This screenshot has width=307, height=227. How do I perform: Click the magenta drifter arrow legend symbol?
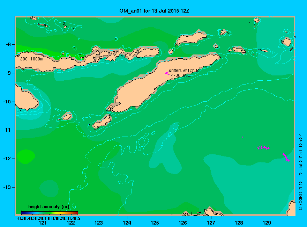[167, 73]
